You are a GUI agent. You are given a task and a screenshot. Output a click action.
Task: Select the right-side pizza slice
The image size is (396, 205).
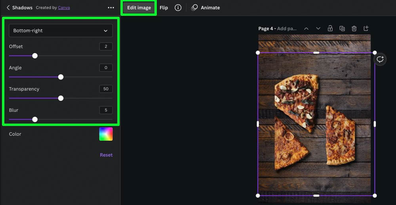pos(340,136)
